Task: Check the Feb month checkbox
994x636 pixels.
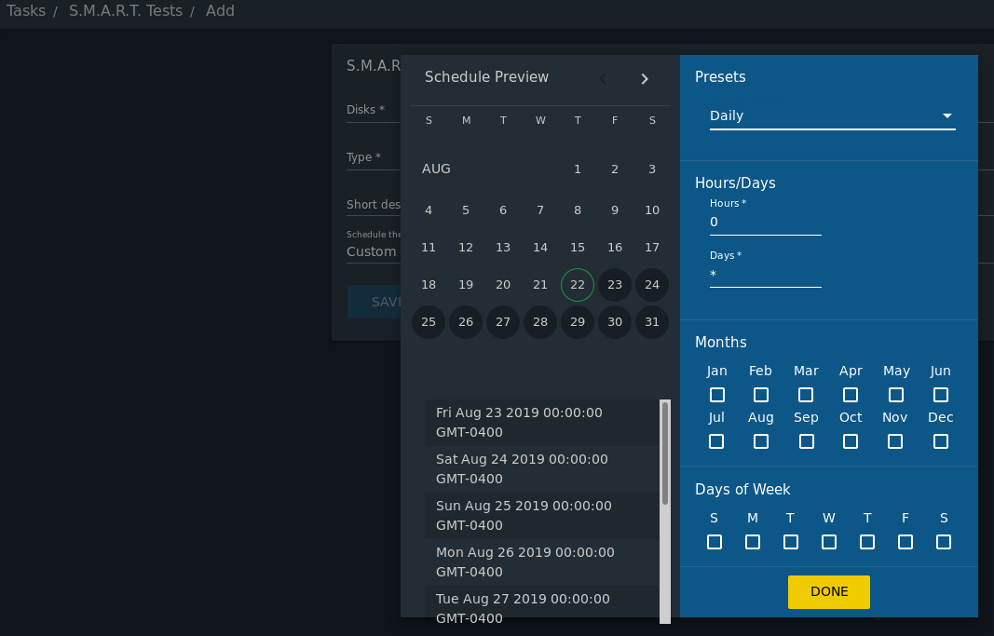Action: tap(761, 395)
